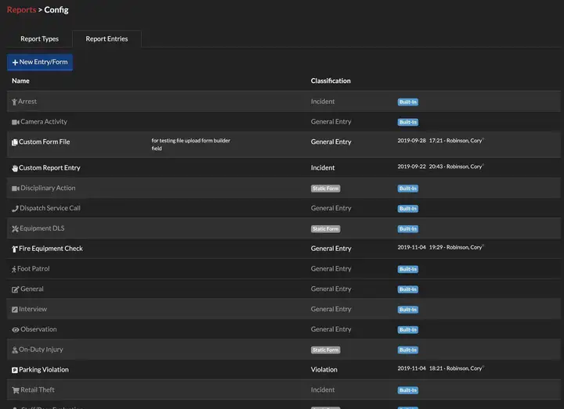
Task: Click the Built-In badge for Retail Theft
Action: [408, 390]
